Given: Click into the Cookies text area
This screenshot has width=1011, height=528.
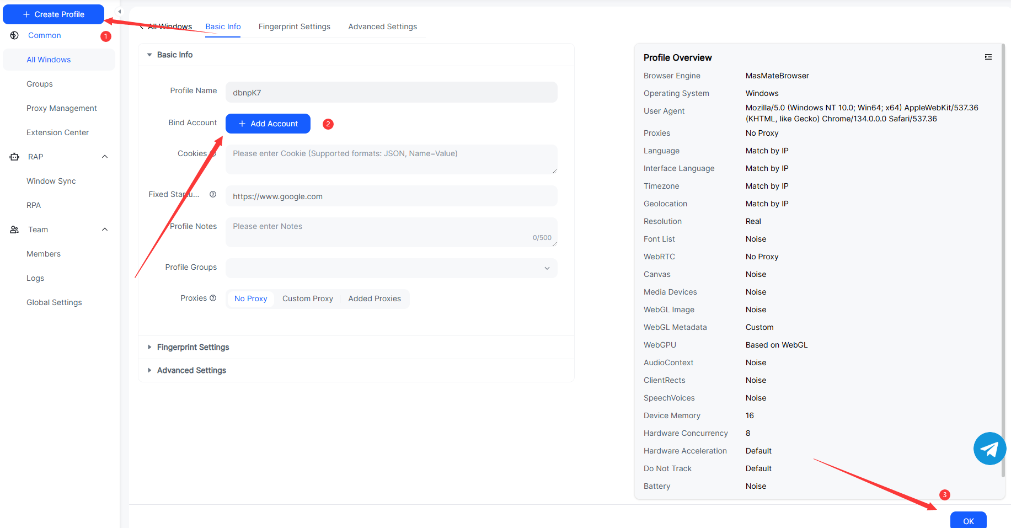Looking at the screenshot, I should [391, 159].
